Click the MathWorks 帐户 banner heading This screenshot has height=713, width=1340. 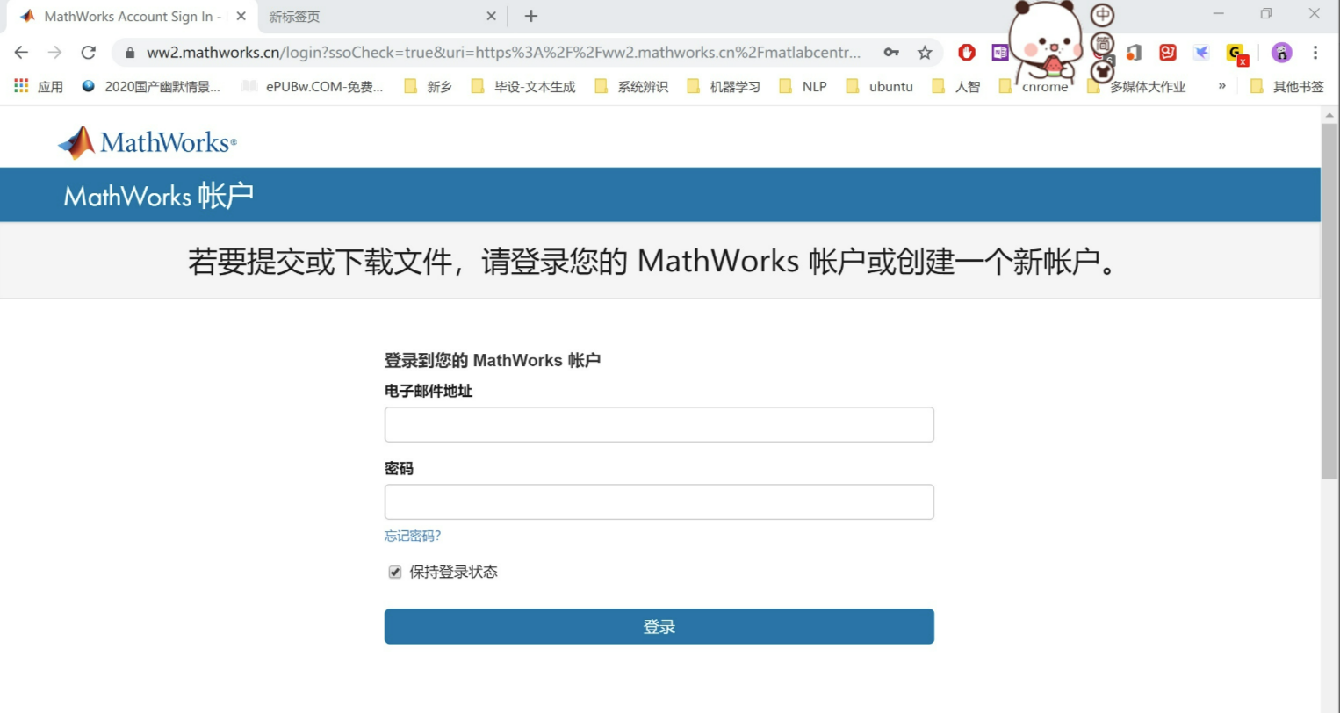(159, 195)
